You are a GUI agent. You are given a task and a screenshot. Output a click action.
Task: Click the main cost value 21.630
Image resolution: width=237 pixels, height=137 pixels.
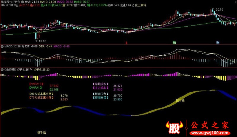pos(118,89)
